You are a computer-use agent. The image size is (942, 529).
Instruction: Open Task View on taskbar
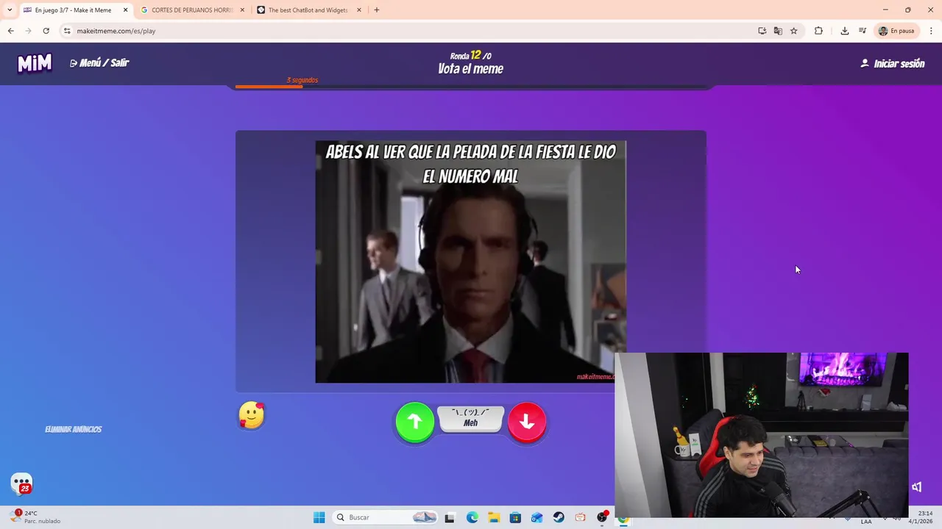pos(450,517)
